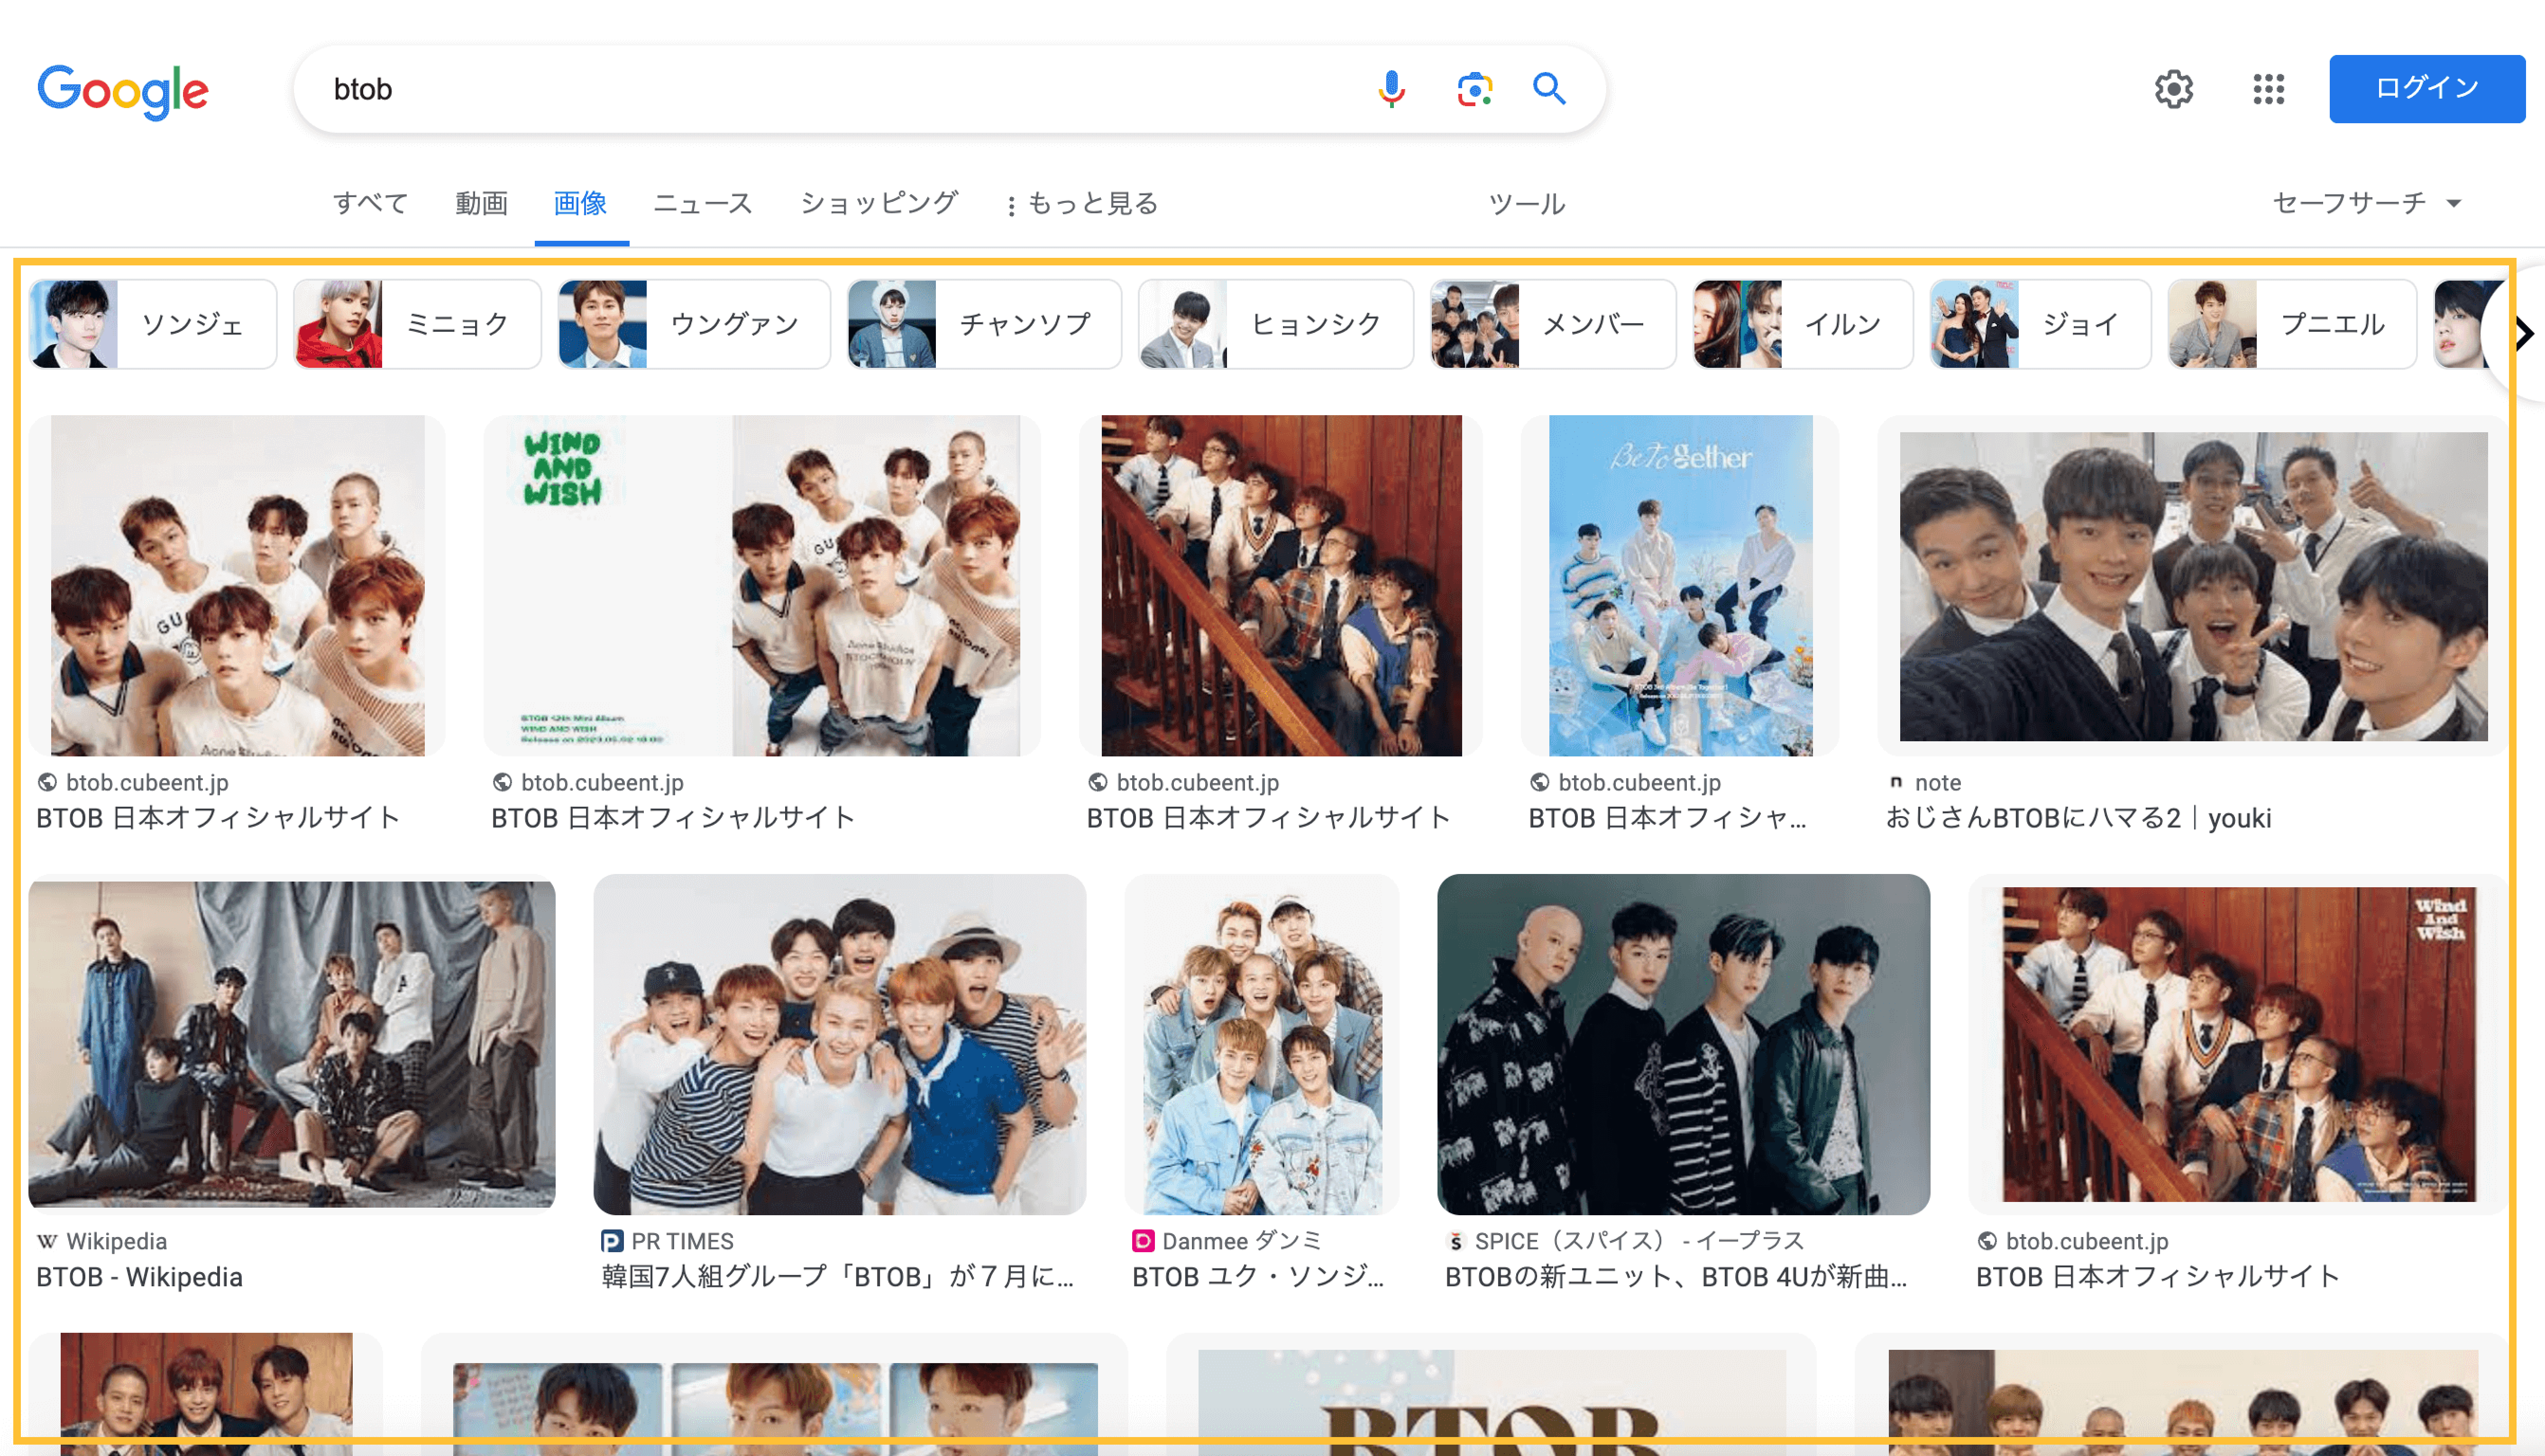
Task: Open the Be Together blue album thumbnail
Action: pyautogui.click(x=1680, y=585)
